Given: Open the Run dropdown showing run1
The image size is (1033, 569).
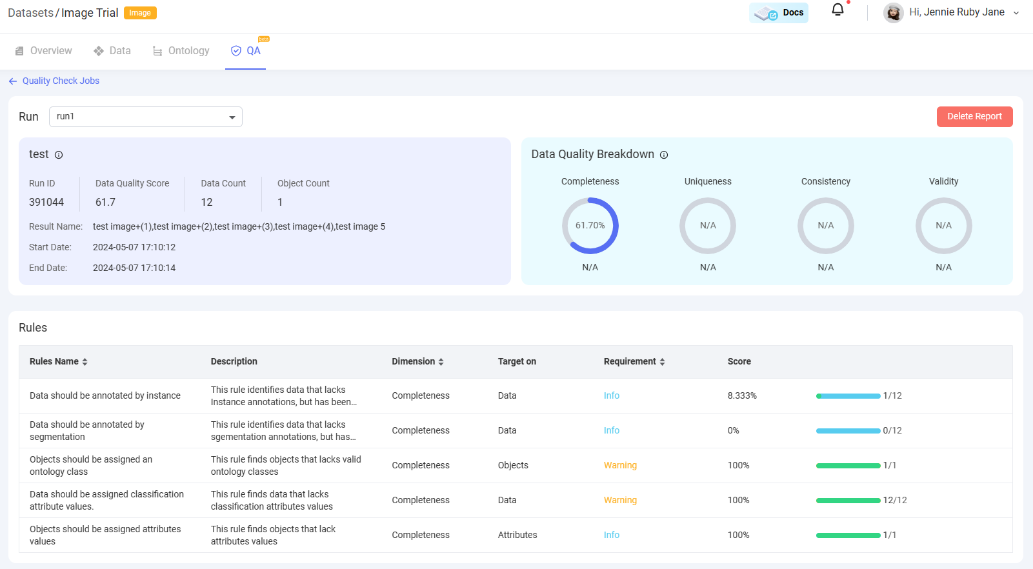Looking at the screenshot, I should pyautogui.click(x=146, y=117).
